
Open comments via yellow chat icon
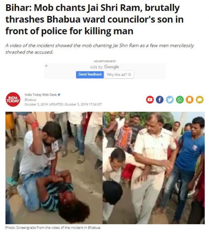(x=200, y=99)
